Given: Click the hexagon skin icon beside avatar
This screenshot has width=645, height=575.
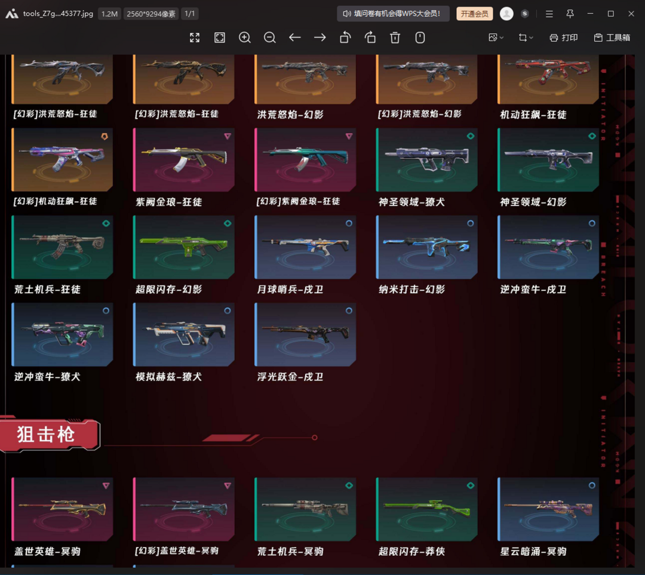Looking at the screenshot, I should [524, 14].
